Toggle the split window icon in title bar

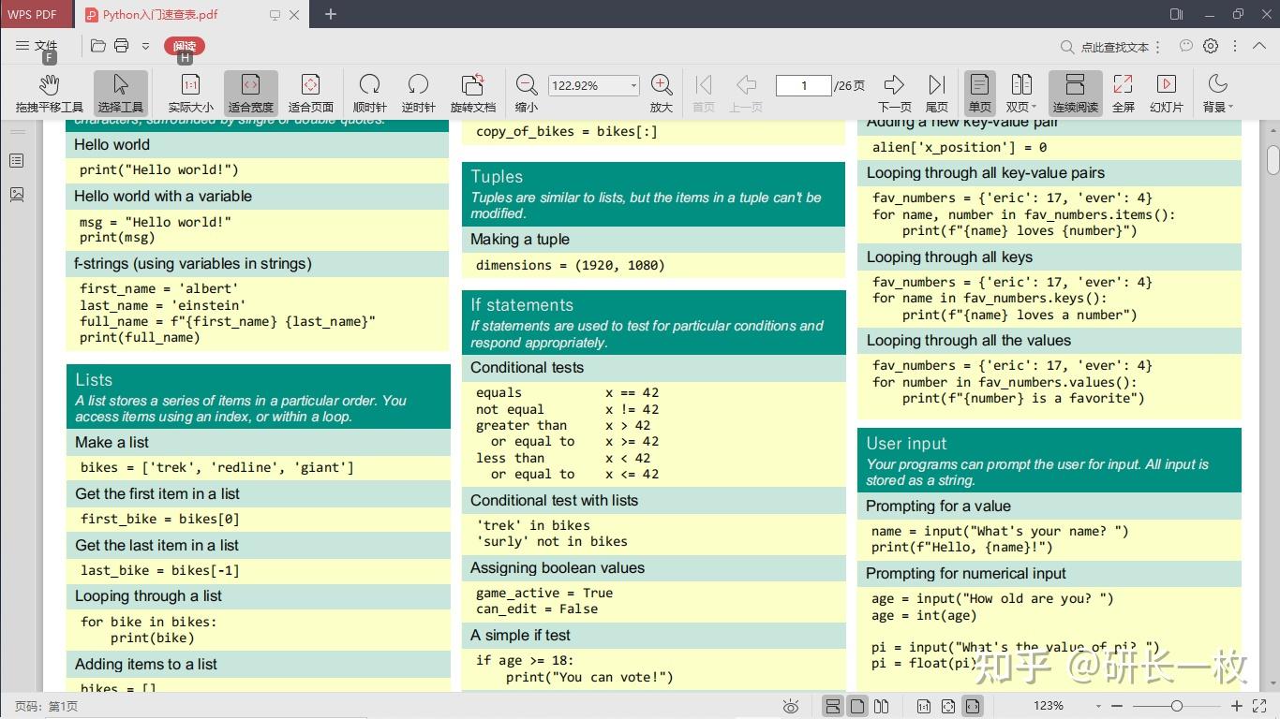(1177, 14)
